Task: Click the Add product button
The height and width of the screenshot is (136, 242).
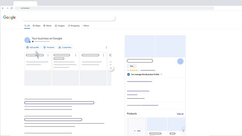Action: [x=137, y=131]
